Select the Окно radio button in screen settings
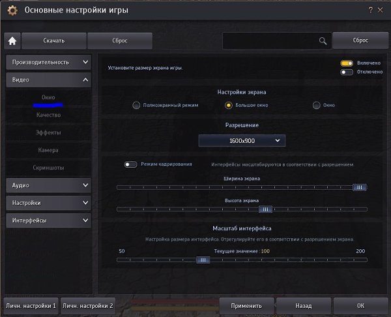 (x=317, y=105)
